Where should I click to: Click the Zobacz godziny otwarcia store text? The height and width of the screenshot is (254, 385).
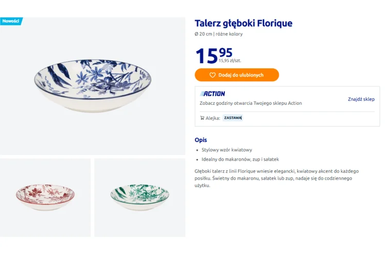coord(251,103)
